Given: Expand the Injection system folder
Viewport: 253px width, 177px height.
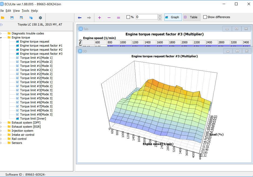Looking at the screenshot, I should pyautogui.click(x=1, y=131).
